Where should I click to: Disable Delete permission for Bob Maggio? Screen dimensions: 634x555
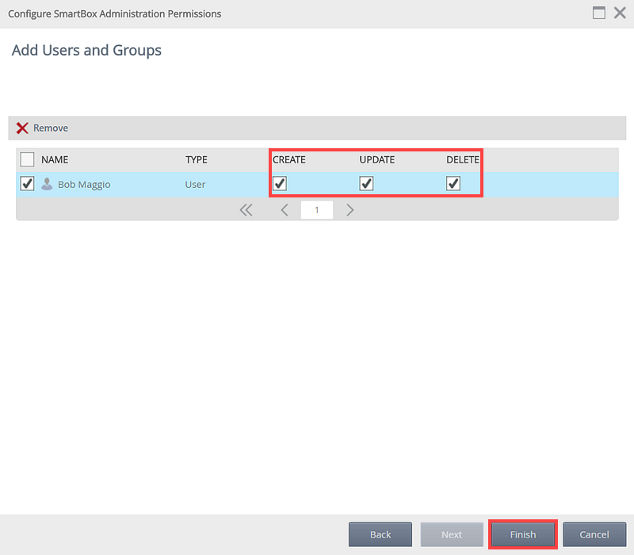click(453, 184)
